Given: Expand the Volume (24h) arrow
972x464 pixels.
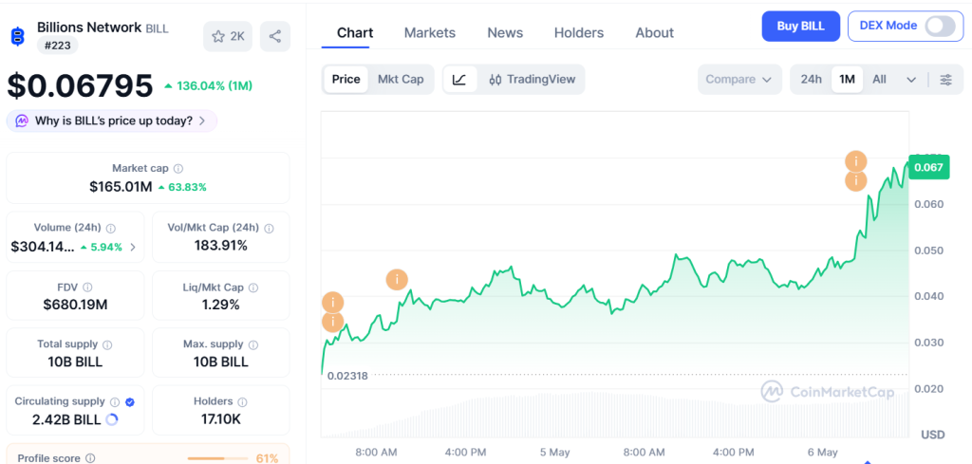Looking at the screenshot, I should tap(133, 247).
